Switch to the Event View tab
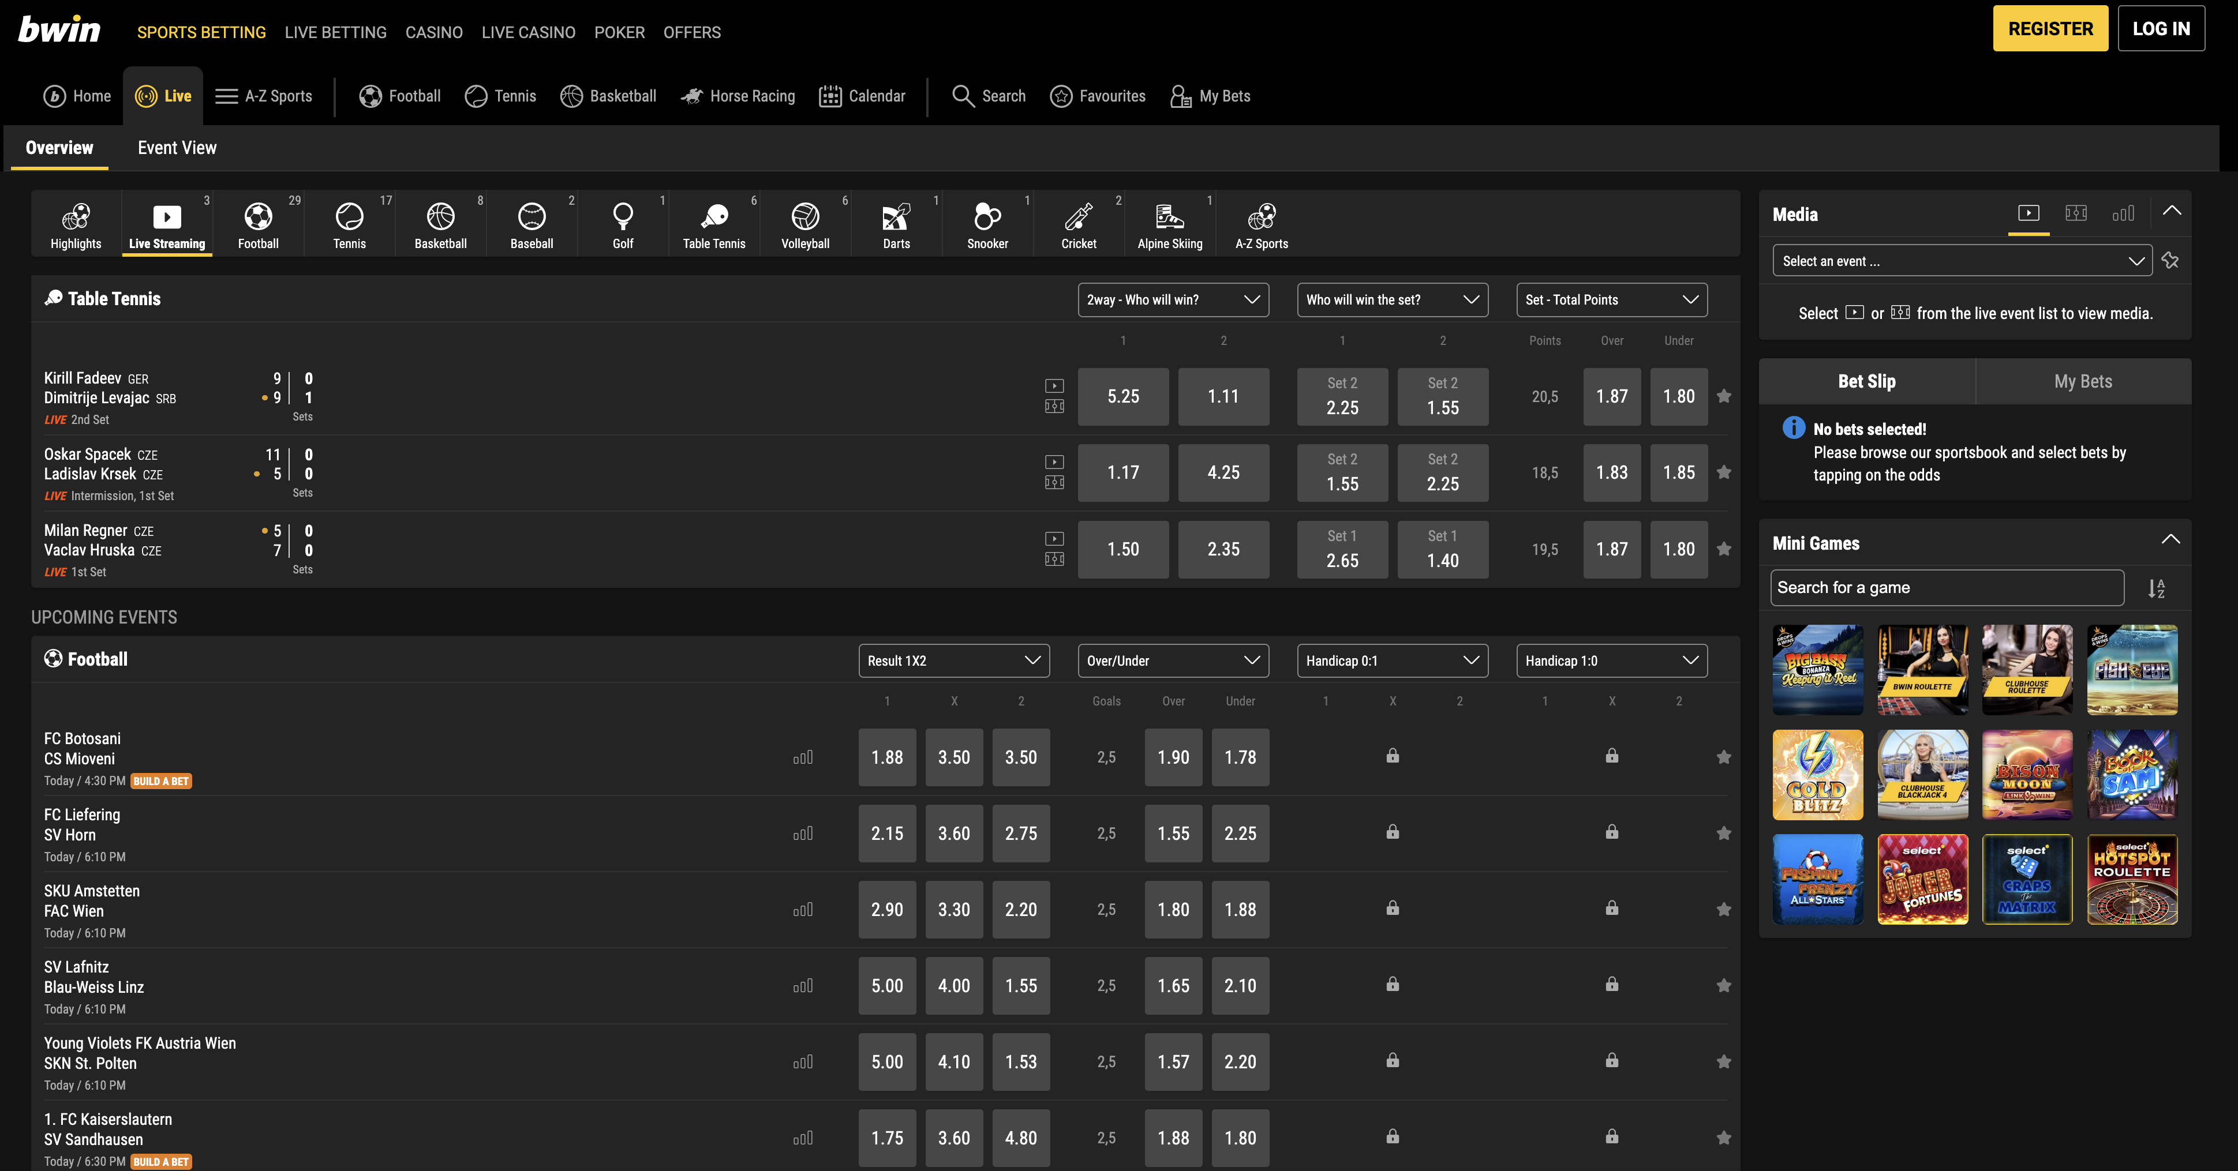The height and width of the screenshot is (1171, 2238). 177,148
